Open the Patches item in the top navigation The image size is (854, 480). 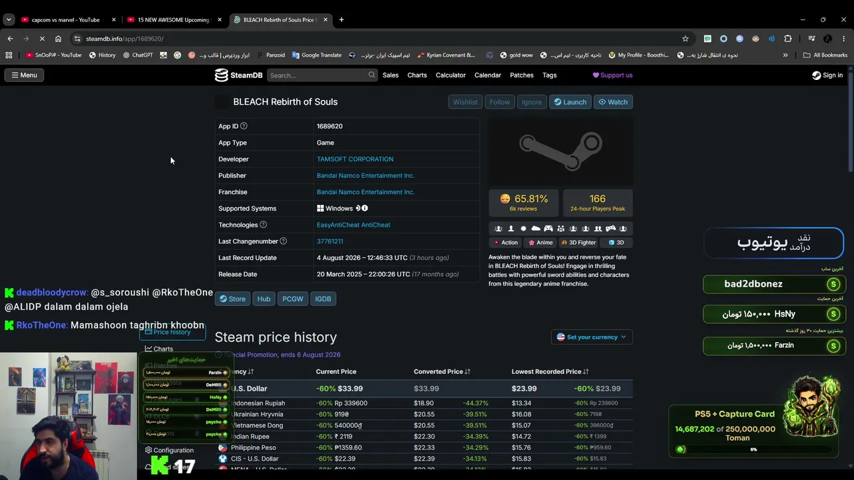pyautogui.click(x=522, y=75)
